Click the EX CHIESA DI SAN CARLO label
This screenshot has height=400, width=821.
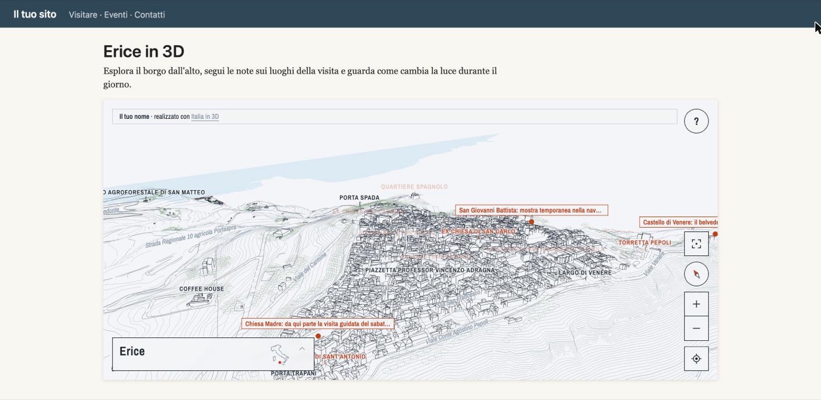click(x=479, y=231)
